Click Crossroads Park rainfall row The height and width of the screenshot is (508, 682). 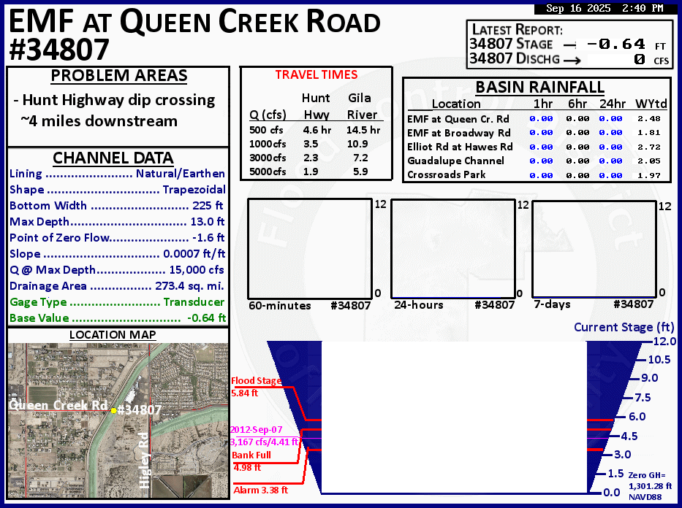pos(534,175)
